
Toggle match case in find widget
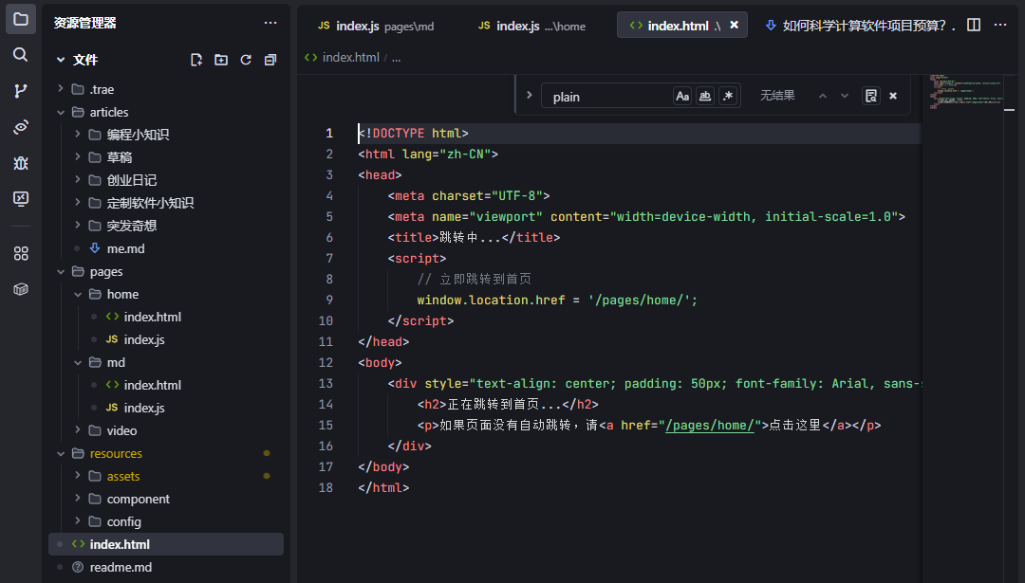pyautogui.click(x=682, y=96)
